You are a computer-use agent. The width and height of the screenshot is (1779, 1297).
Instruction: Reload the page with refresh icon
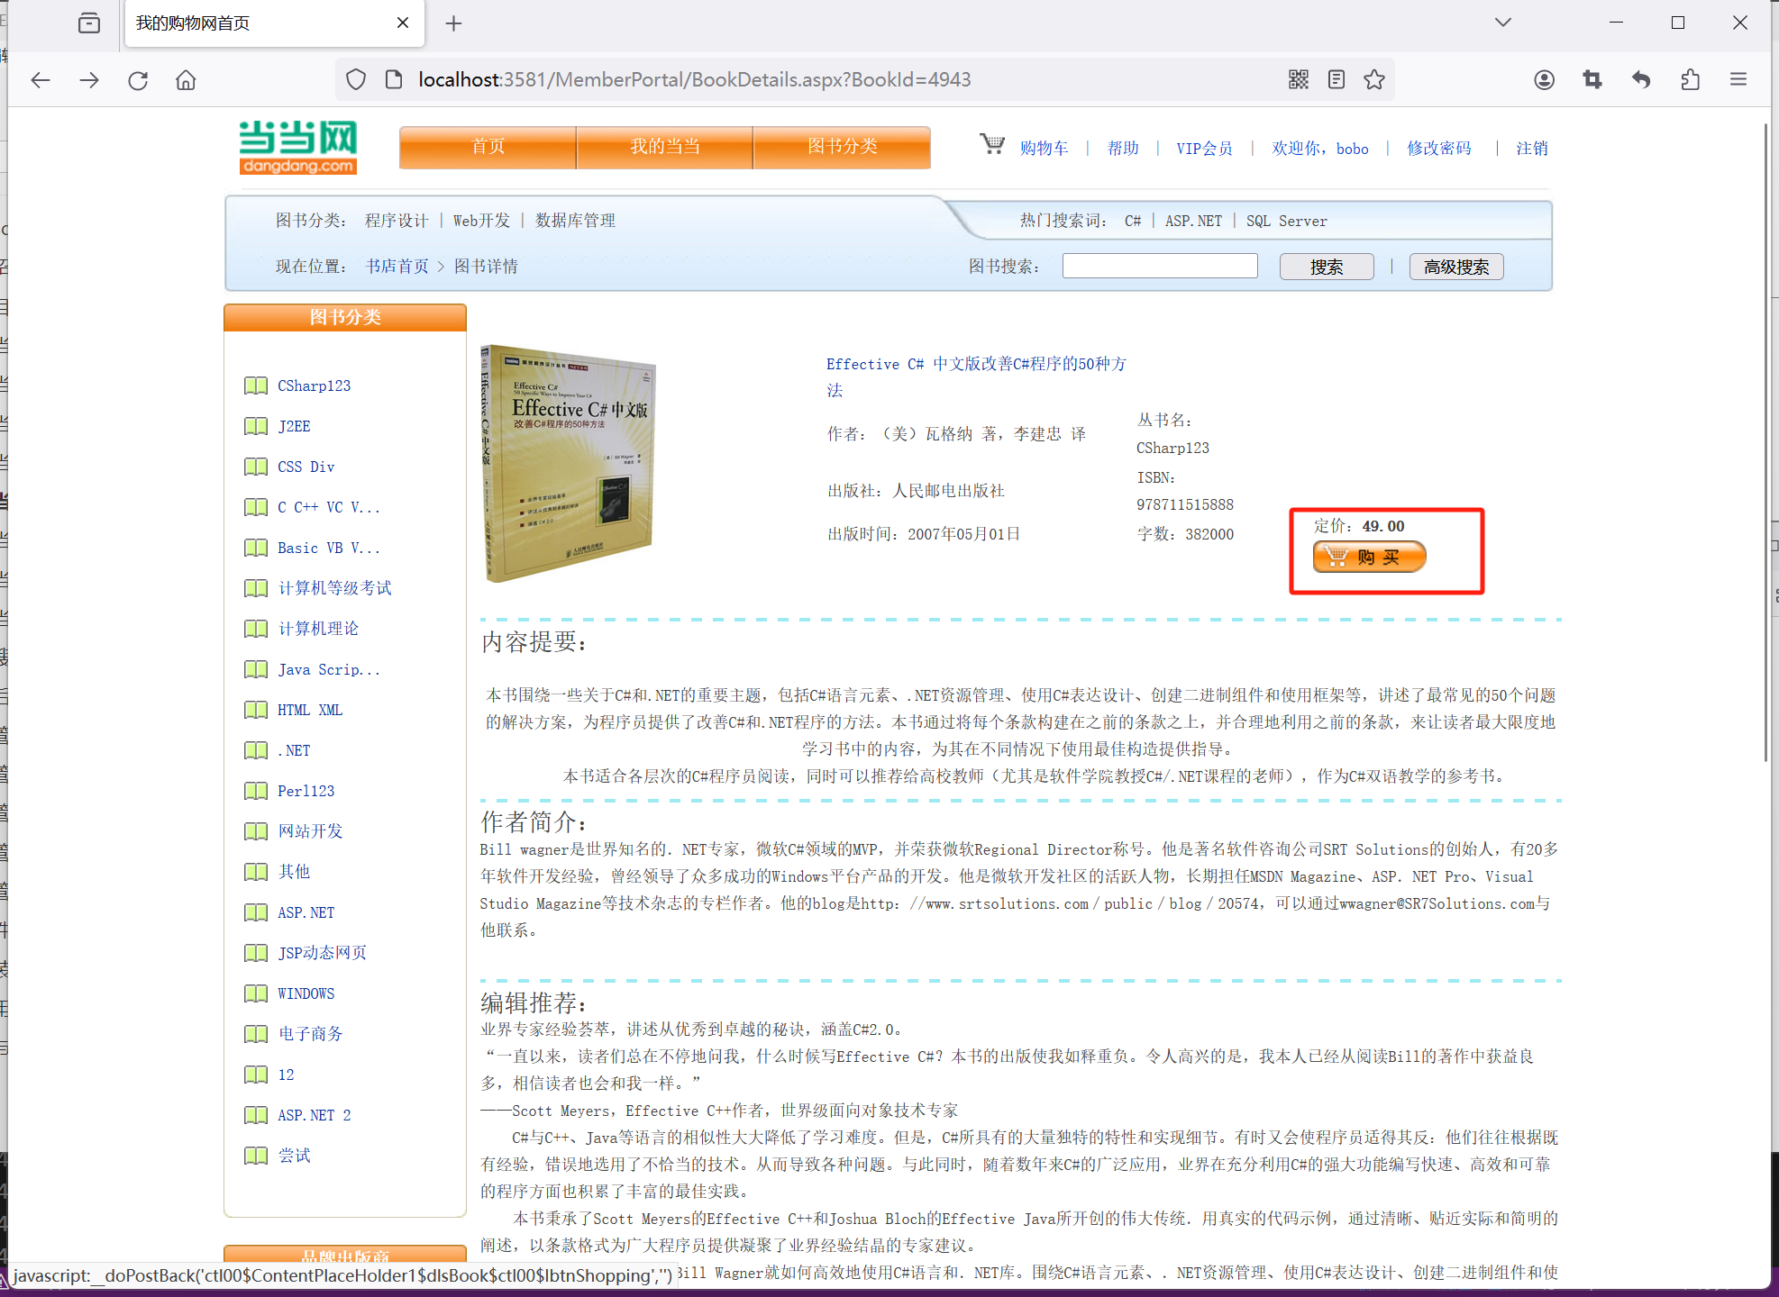coord(138,79)
